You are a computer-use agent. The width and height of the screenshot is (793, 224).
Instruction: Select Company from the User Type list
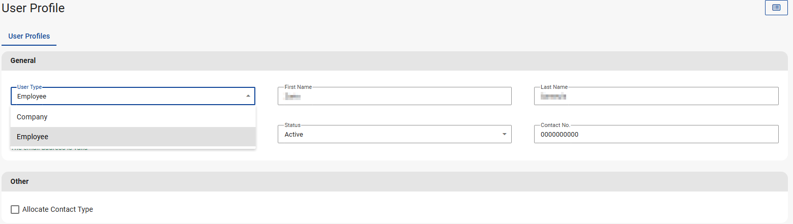point(32,117)
